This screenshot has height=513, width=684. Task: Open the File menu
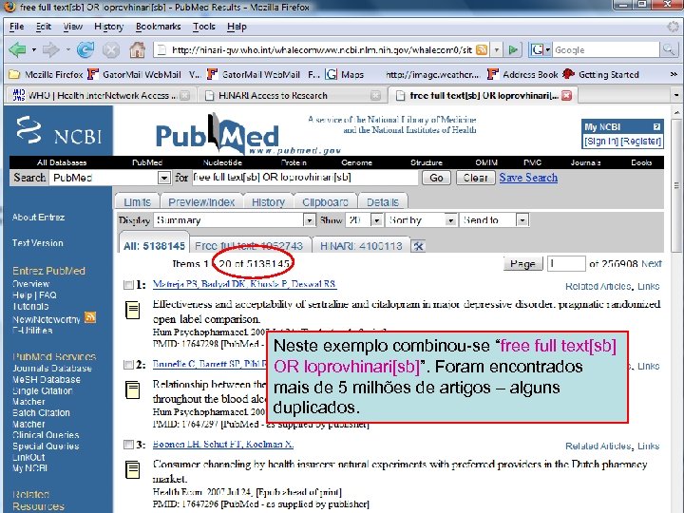tap(16, 27)
